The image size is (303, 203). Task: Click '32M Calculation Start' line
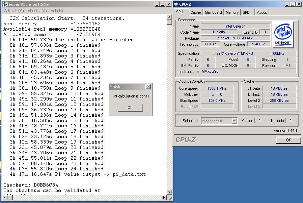tap(67, 18)
